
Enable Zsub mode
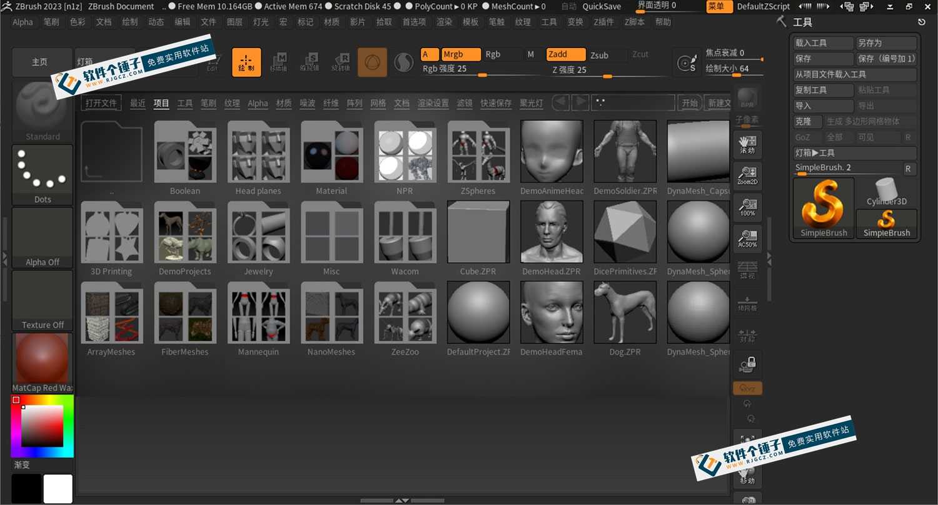(607, 55)
